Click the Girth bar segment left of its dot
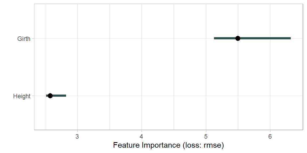 [225, 38]
